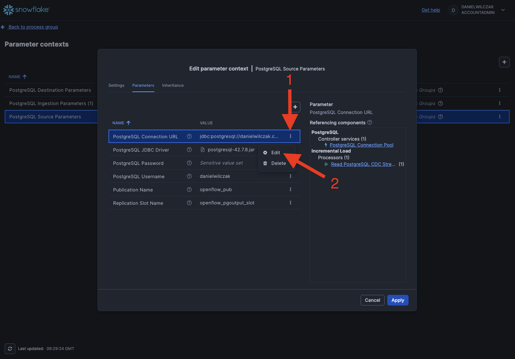
Task: Click help icon beside PostgreSQL JDBC Driver
Action: (189, 150)
